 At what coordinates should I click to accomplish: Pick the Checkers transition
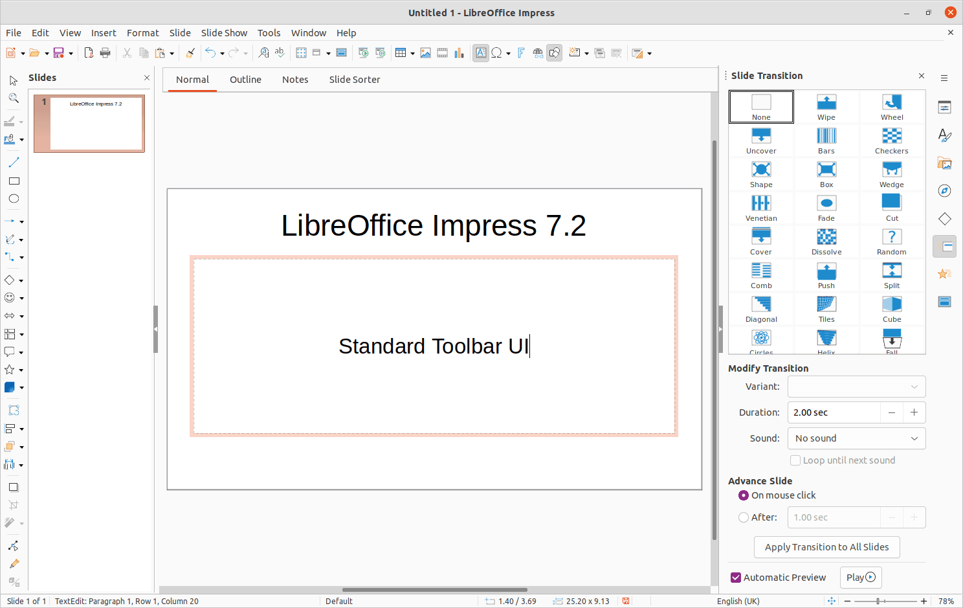click(892, 141)
